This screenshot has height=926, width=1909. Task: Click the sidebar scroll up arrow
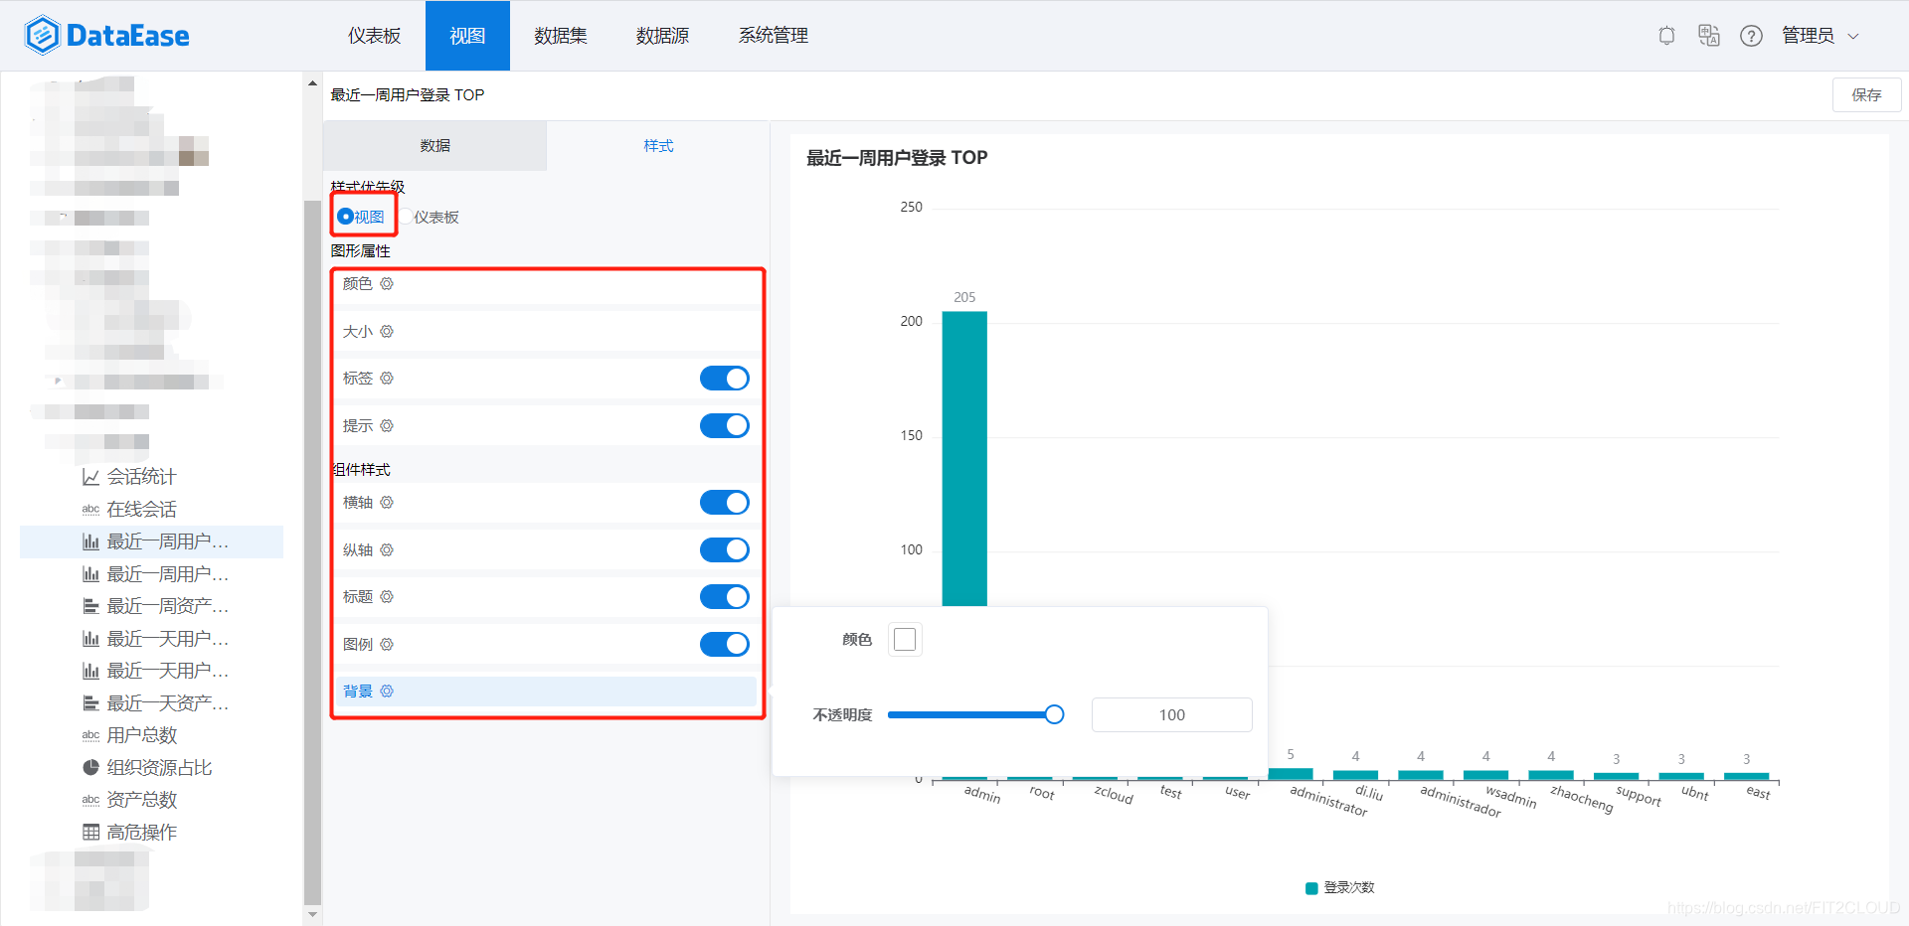[x=312, y=83]
